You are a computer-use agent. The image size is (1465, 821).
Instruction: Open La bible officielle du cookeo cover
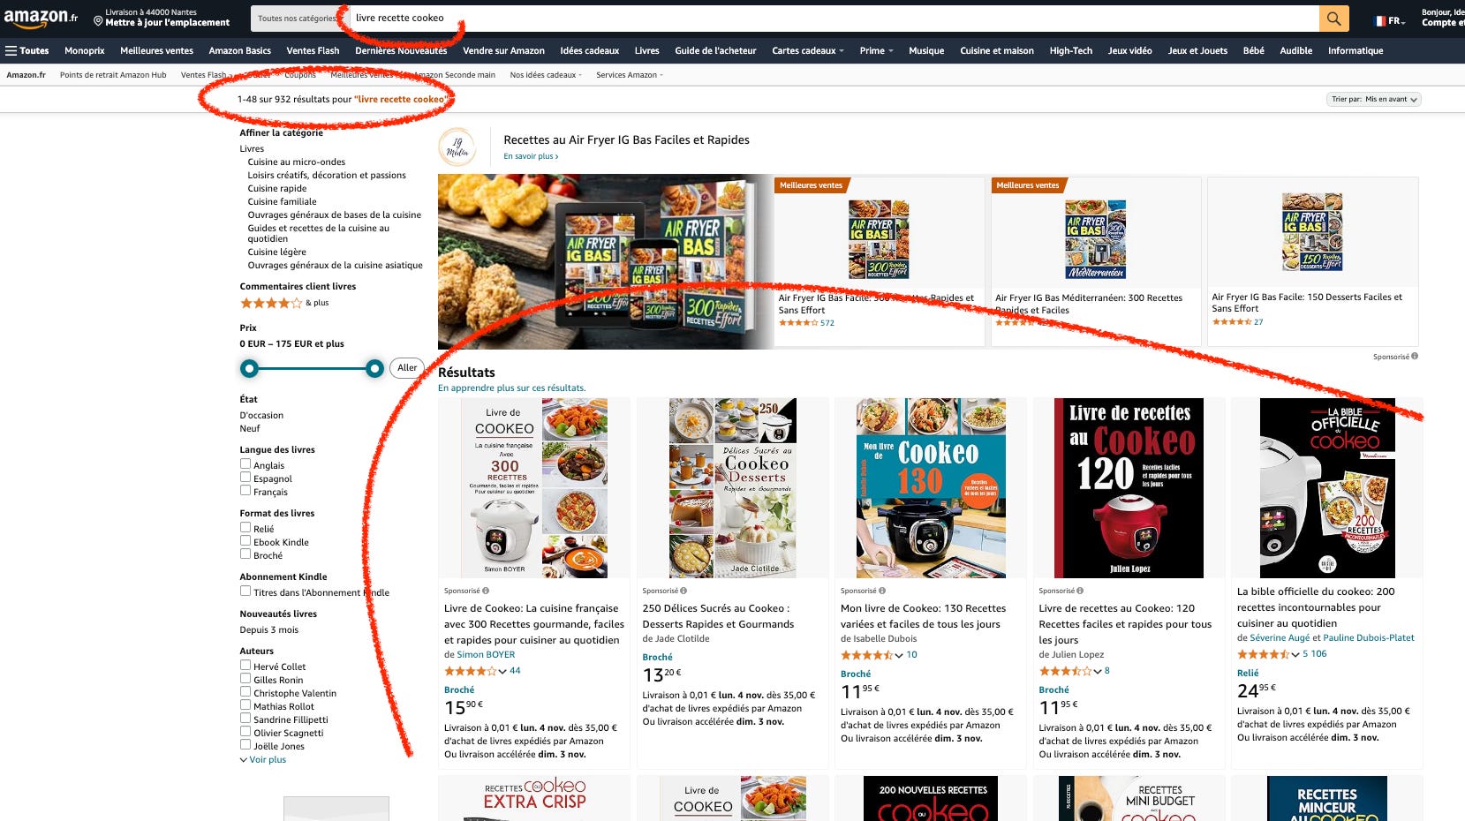(x=1326, y=488)
